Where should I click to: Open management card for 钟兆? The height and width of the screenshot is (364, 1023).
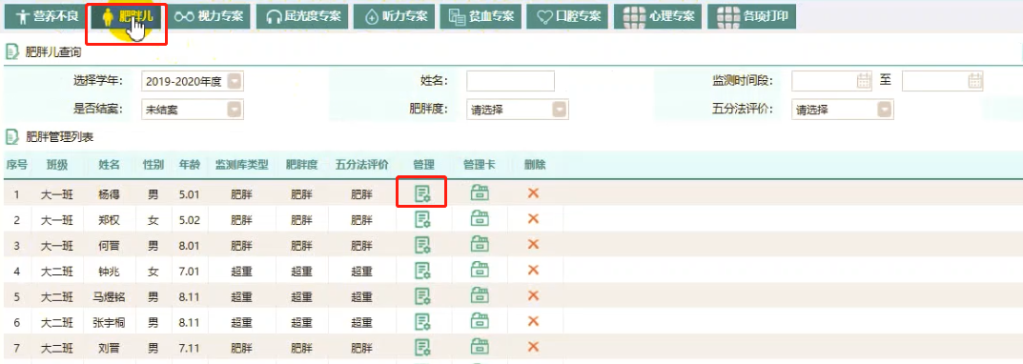pyautogui.click(x=480, y=270)
